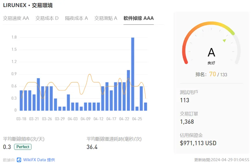Click the 平均斷線重連耗時(毫秒/次) label
The height and width of the screenshot is (165, 251).
click(x=114, y=139)
